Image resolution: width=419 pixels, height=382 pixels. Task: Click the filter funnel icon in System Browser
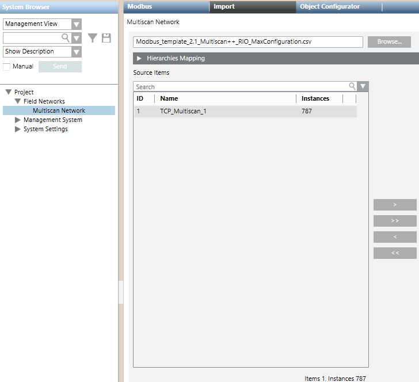coord(93,38)
